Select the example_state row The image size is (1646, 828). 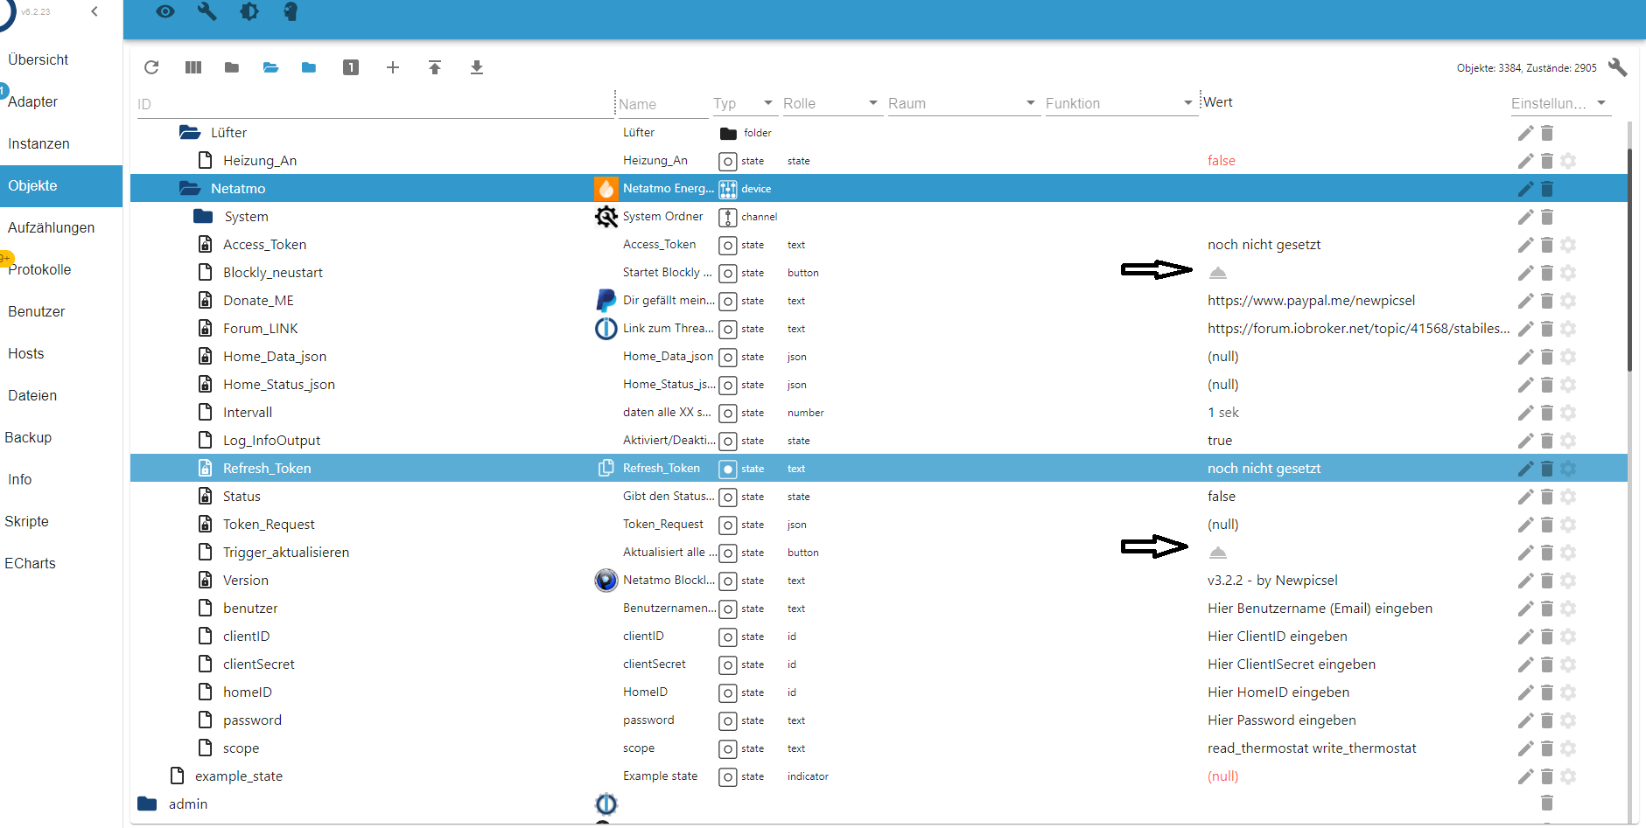point(879,776)
